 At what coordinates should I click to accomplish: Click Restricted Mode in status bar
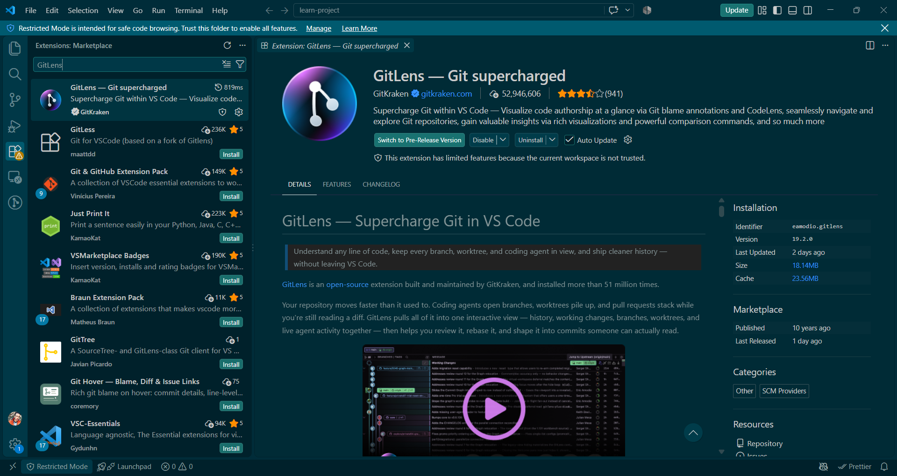[57, 467]
